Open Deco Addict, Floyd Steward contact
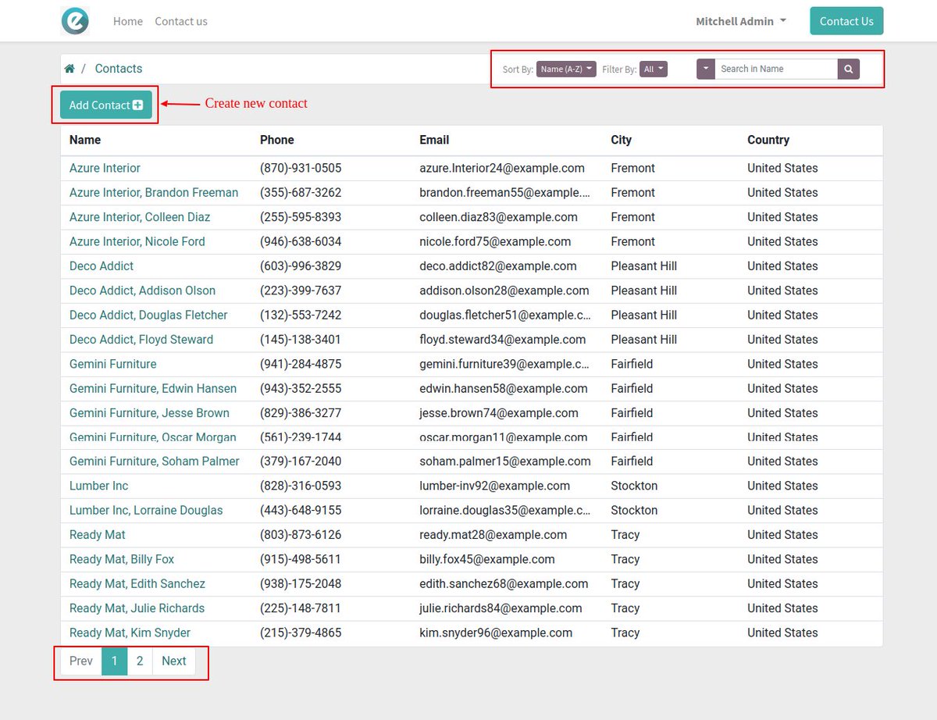The height and width of the screenshot is (720, 937). [x=141, y=339]
